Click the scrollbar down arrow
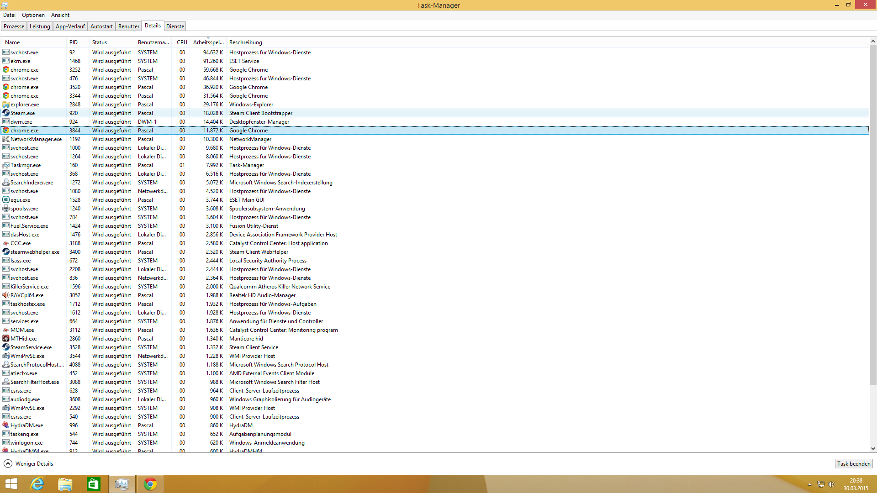 coord(873,449)
